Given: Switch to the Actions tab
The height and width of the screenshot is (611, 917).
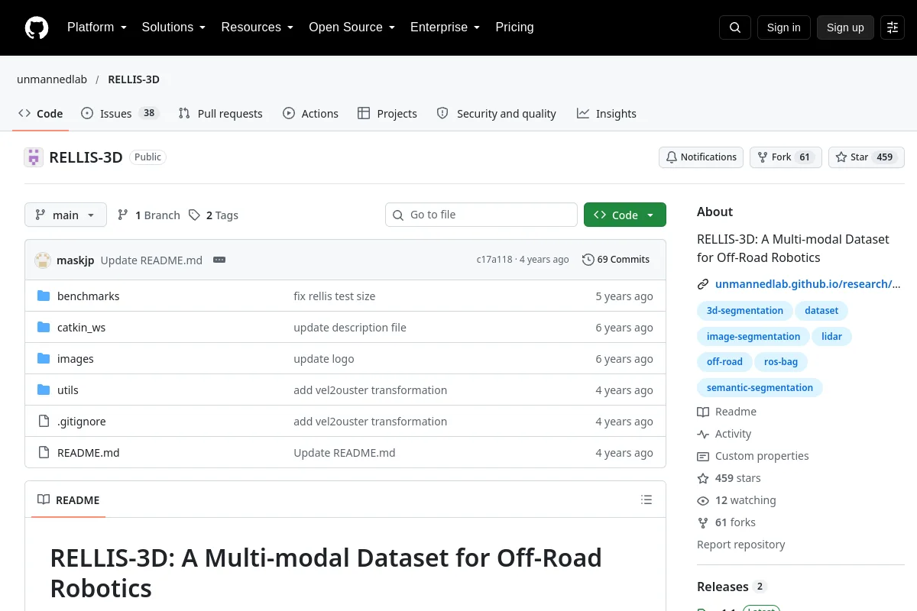Looking at the screenshot, I should 310,114.
